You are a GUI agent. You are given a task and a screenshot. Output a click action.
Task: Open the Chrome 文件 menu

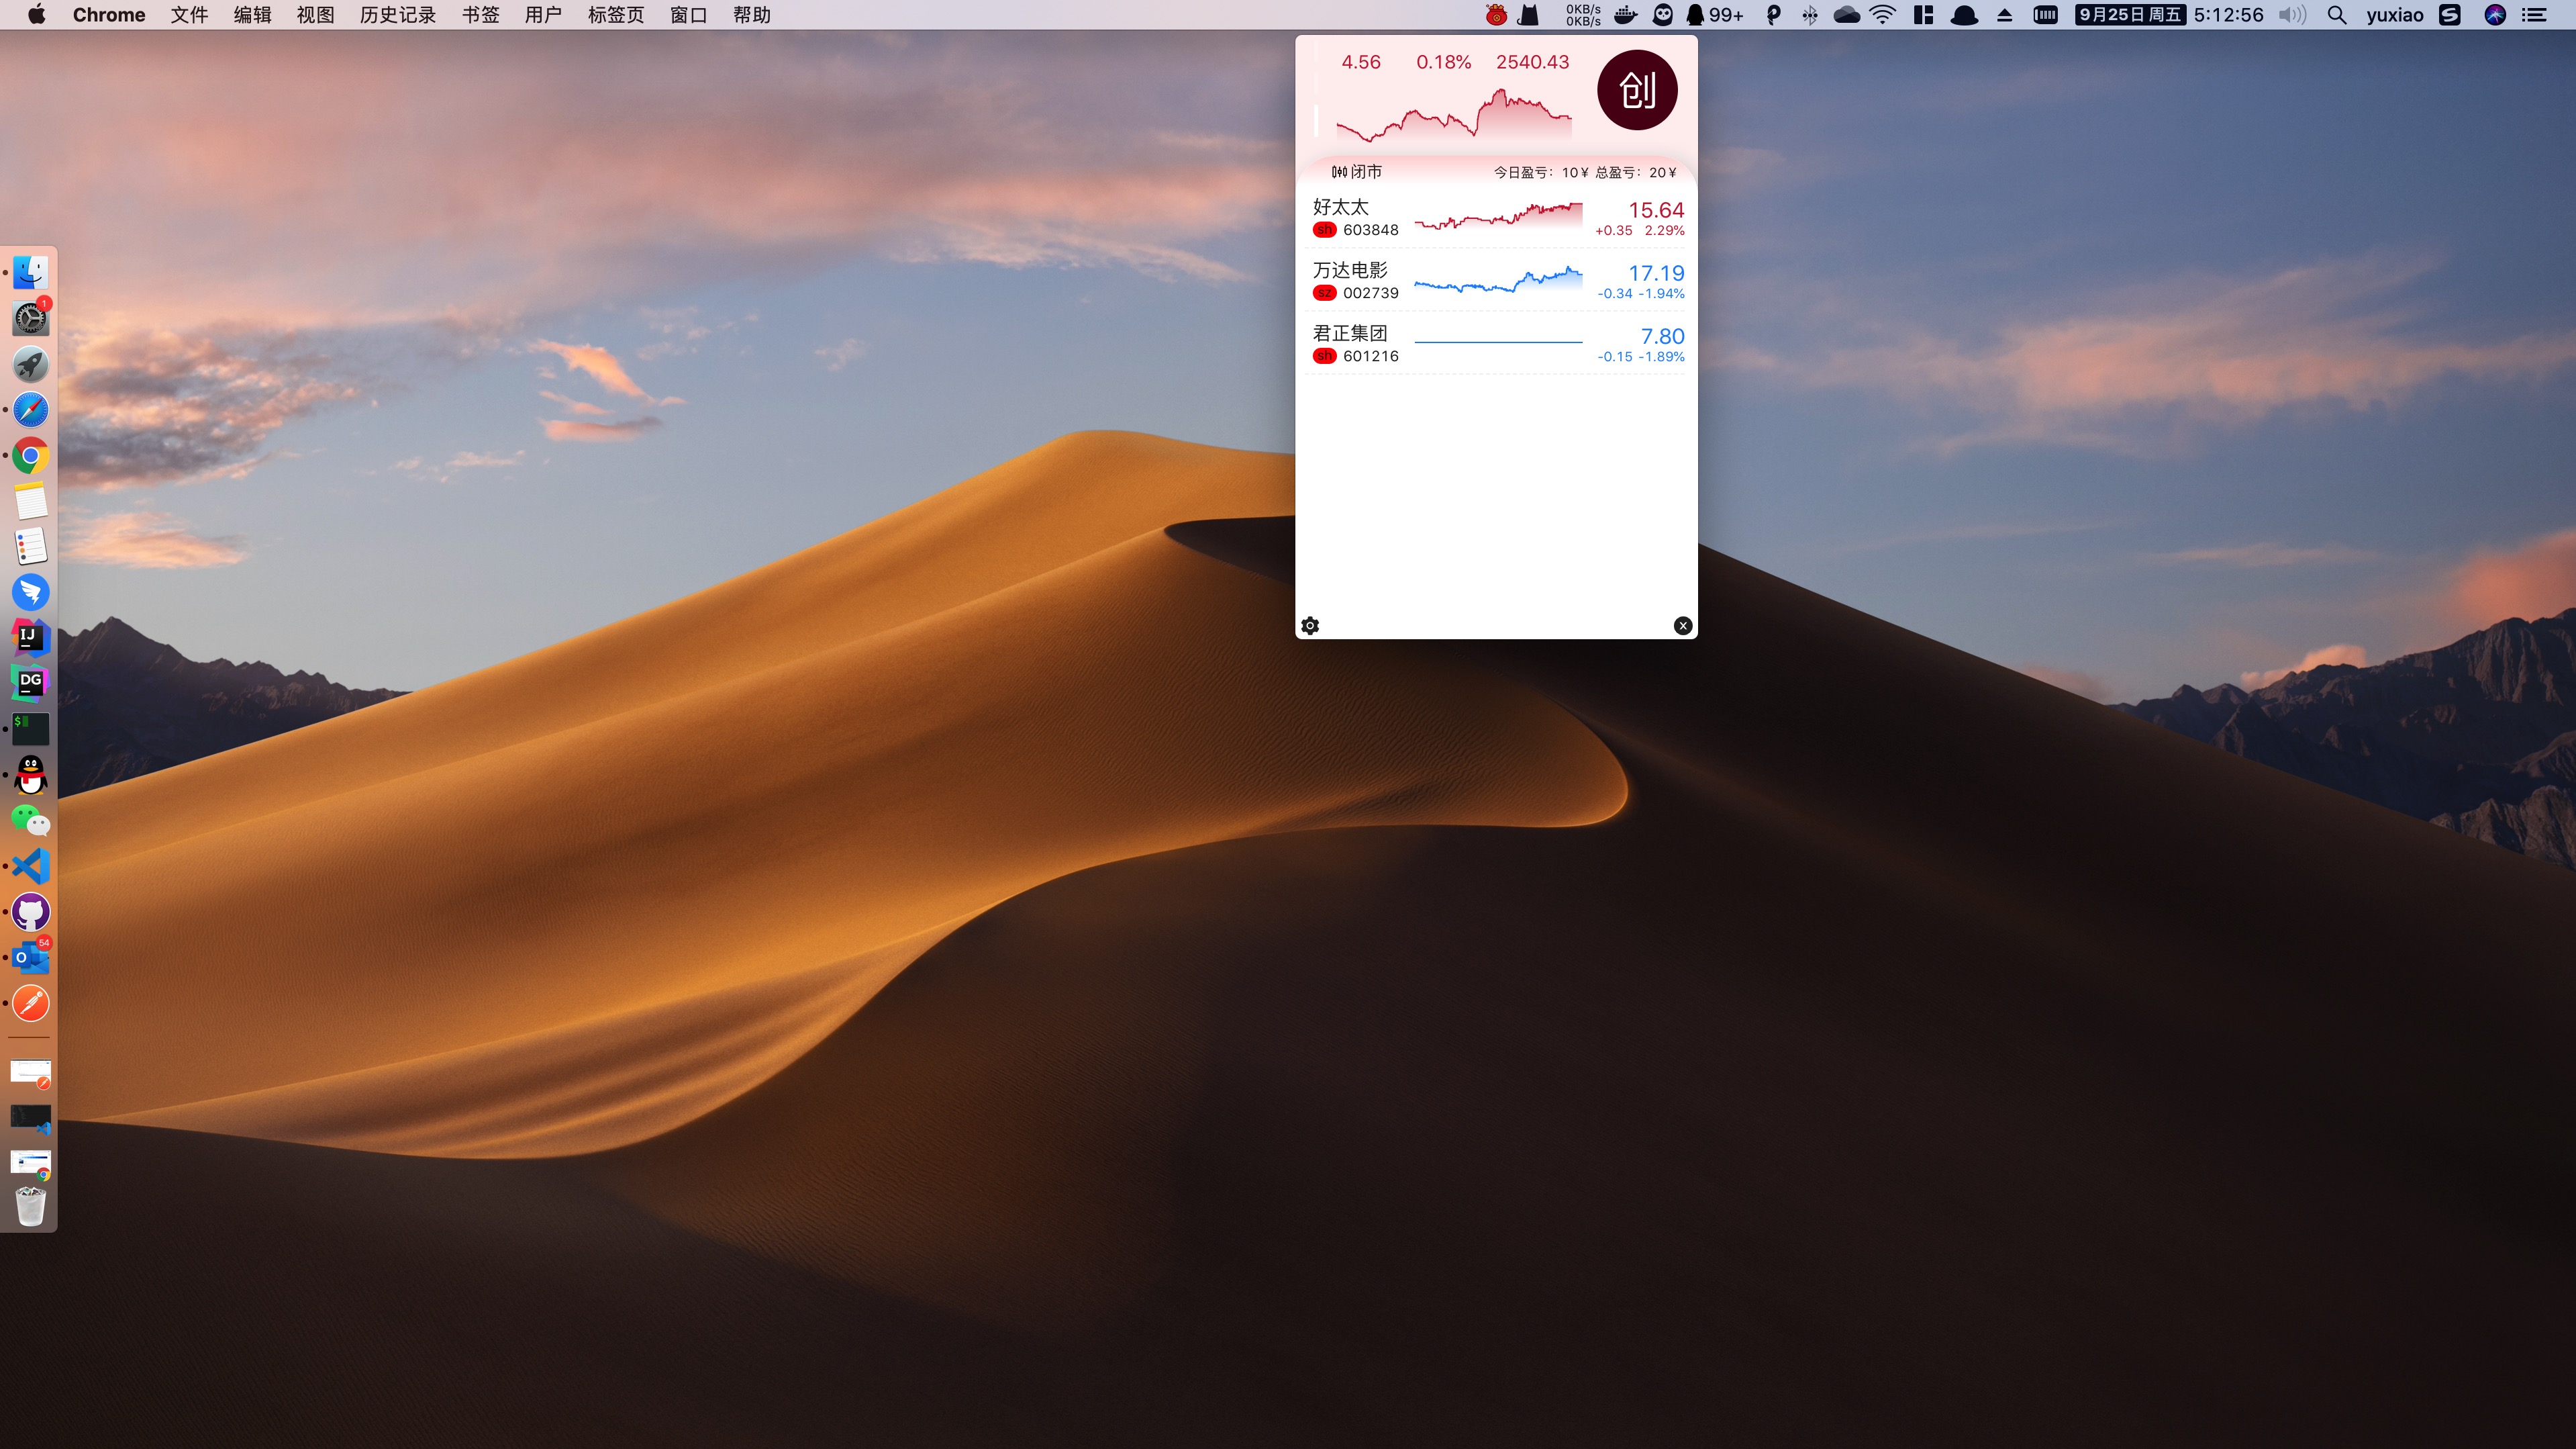tap(189, 16)
